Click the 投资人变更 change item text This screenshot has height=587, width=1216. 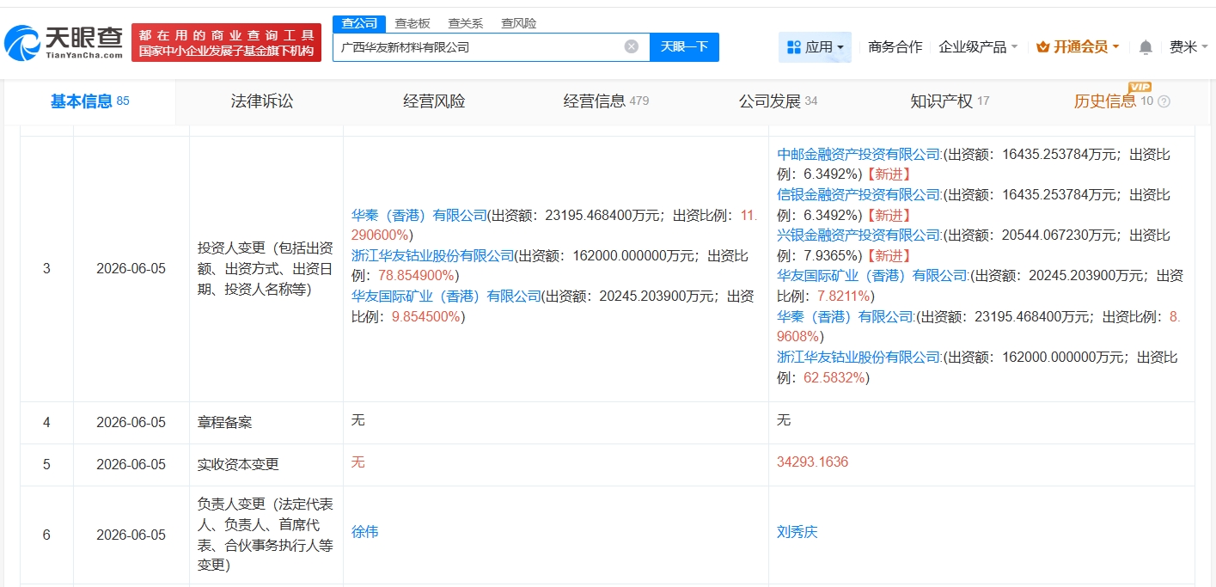tap(266, 269)
